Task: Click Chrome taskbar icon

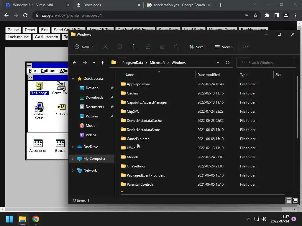Action: 36,219
